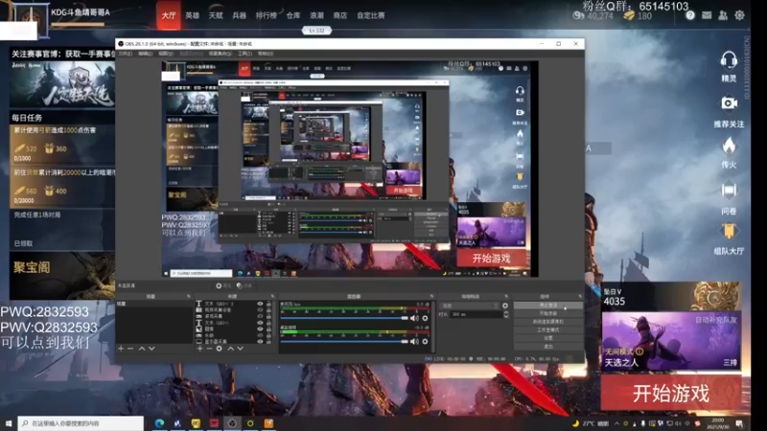Viewport: 767px width, 431px height.
Task: Toggle lock on 显示器采集 source
Action: click(x=268, y=342)
